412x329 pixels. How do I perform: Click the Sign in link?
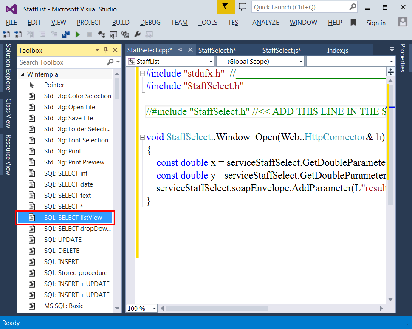pyautogui.click(x=376, y=23)
